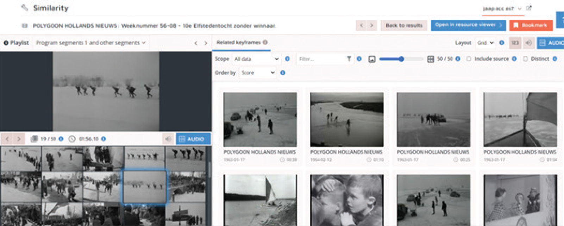Click speaker icon under the video player
Image resolution: width=564 pixels, height=226 pixels.
168,139
